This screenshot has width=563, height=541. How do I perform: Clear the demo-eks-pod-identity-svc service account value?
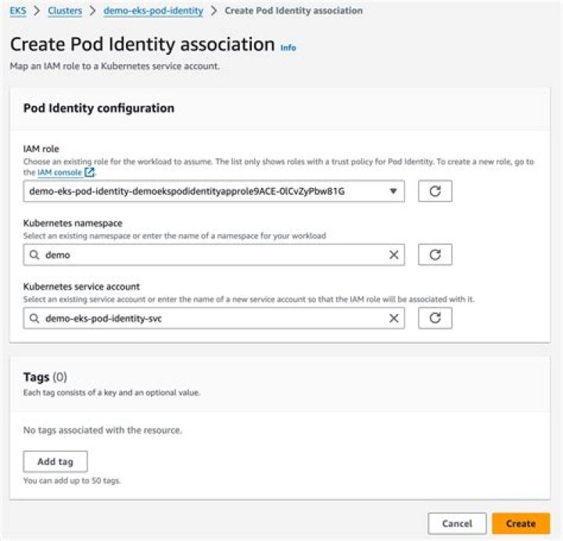pos(393,318)
